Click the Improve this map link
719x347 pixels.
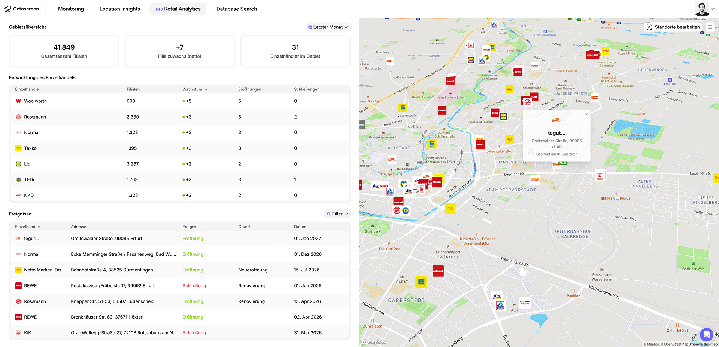pyautogui.click(x=703, y=344)
